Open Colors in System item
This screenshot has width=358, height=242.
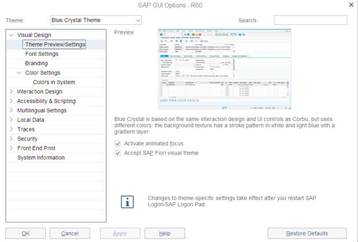pos(54,82)
